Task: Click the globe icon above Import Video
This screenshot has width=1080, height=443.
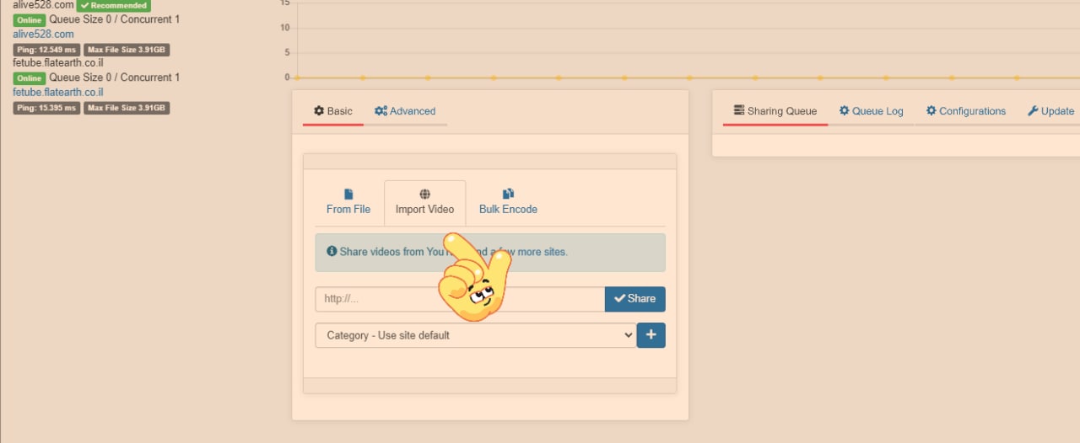Action: 424,195
